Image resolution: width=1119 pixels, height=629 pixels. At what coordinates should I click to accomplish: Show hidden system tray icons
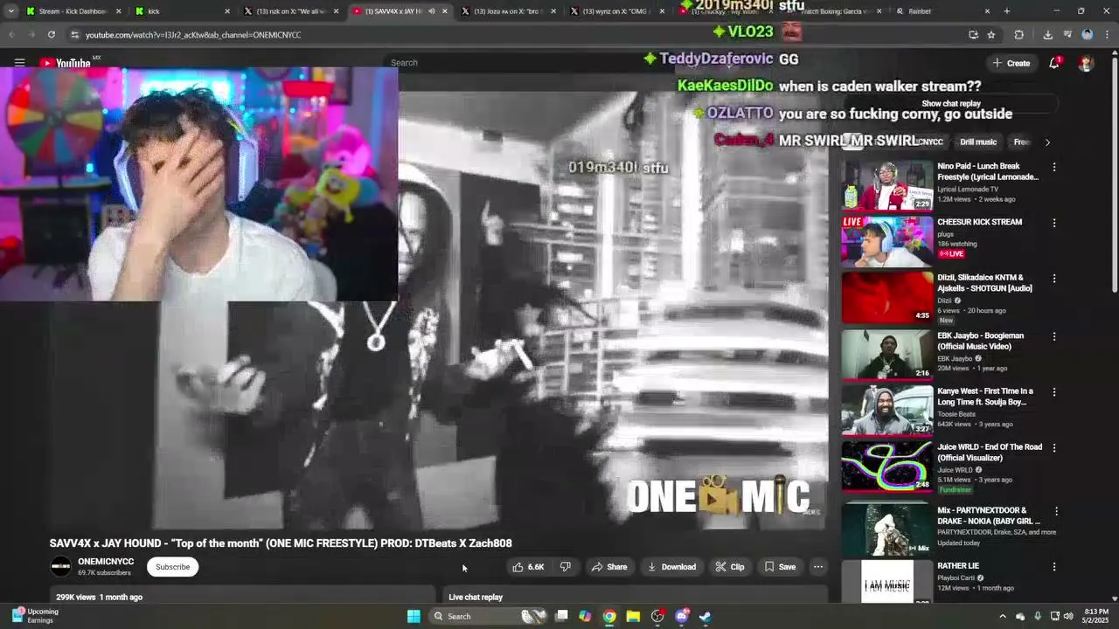tap(1003, 617)
